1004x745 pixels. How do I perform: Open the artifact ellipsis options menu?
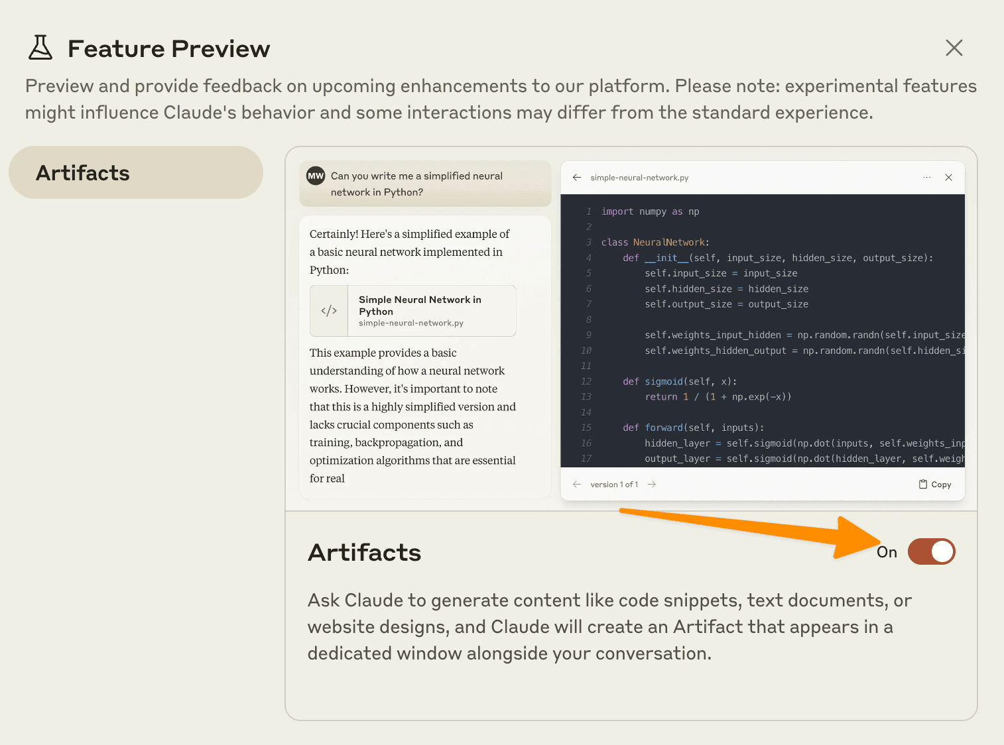[926, 178]
